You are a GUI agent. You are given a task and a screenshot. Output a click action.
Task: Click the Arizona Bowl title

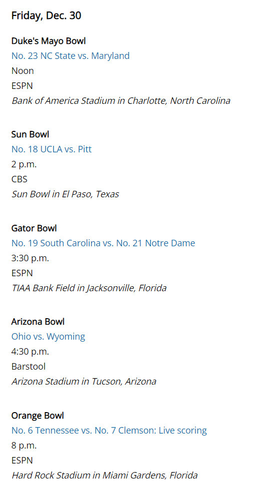38,322
